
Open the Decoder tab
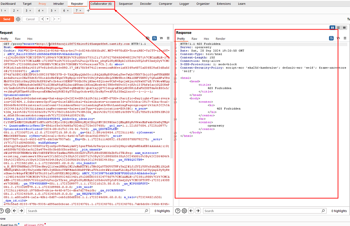[146, 4]
